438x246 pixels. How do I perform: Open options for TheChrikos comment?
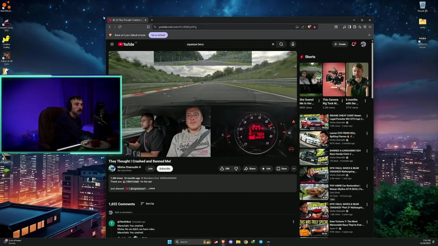pyautogui.click(x=293, y=222)
